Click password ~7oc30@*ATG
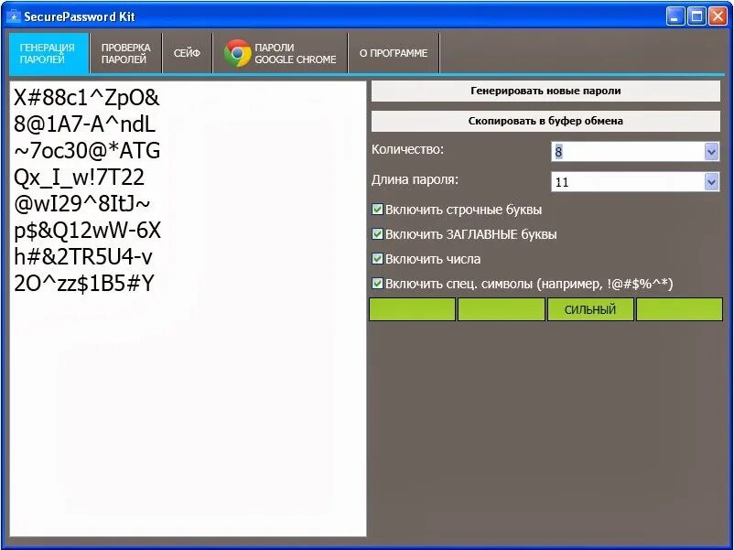This screenshot has height=550, width=734. click(87, 151)
